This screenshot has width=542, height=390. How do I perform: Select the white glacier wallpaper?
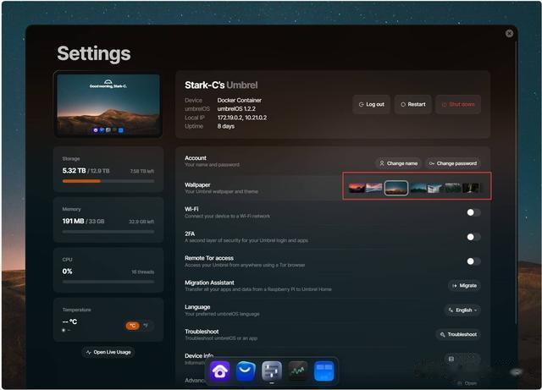pyautogui.click(x=435, y=189)
